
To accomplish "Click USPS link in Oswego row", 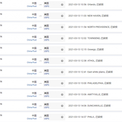I will pyautogui.click(x=47, y=51).
